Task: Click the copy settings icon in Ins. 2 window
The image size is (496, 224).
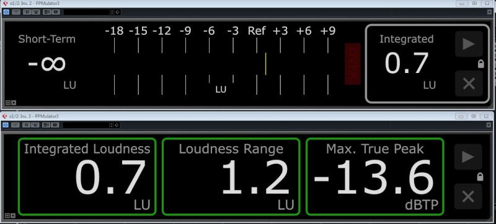Action: [x=55, y=12]
